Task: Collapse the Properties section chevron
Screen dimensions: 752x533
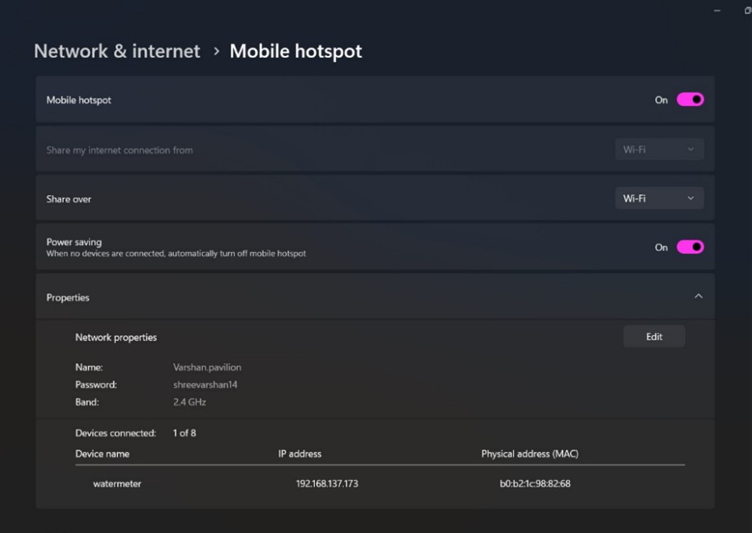Action: [x=698, y=296]
